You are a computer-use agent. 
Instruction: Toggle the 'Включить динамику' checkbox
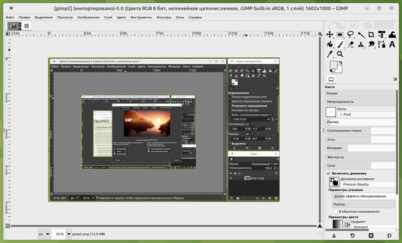click(x=330, y=173)
